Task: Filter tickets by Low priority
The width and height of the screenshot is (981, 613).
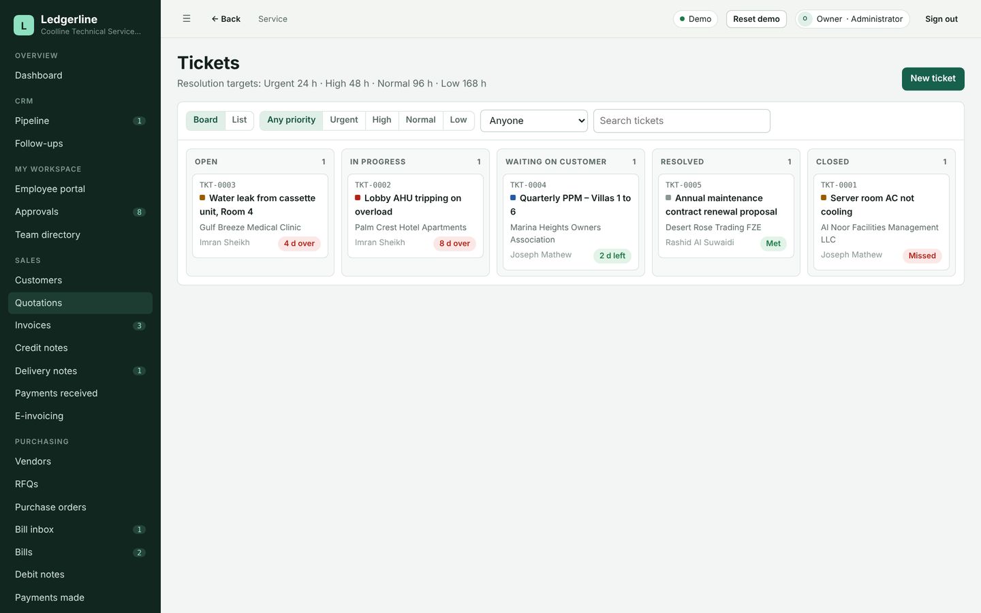Action: click(x=458, y=120)
